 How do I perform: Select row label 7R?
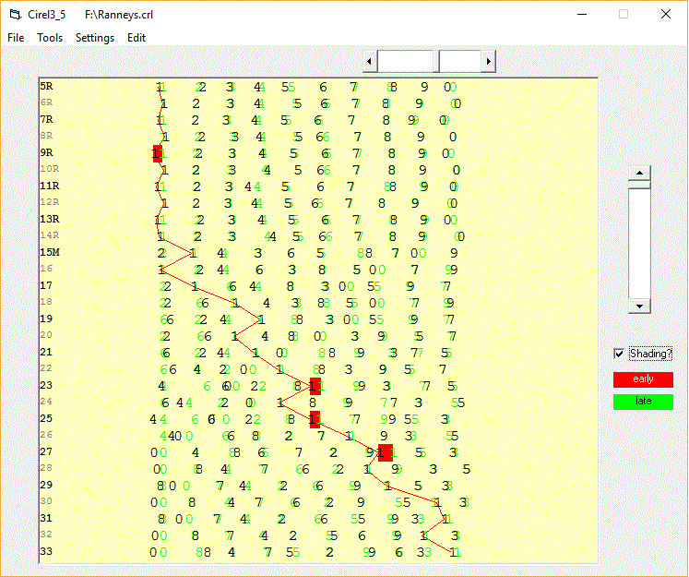[46, 120]
